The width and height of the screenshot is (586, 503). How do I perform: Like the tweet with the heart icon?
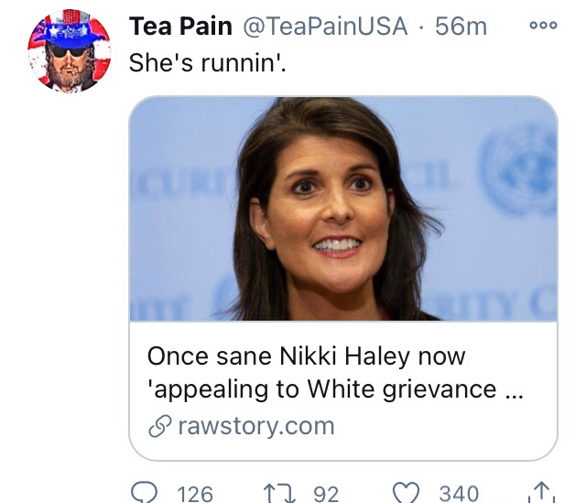tap(406, 493)
